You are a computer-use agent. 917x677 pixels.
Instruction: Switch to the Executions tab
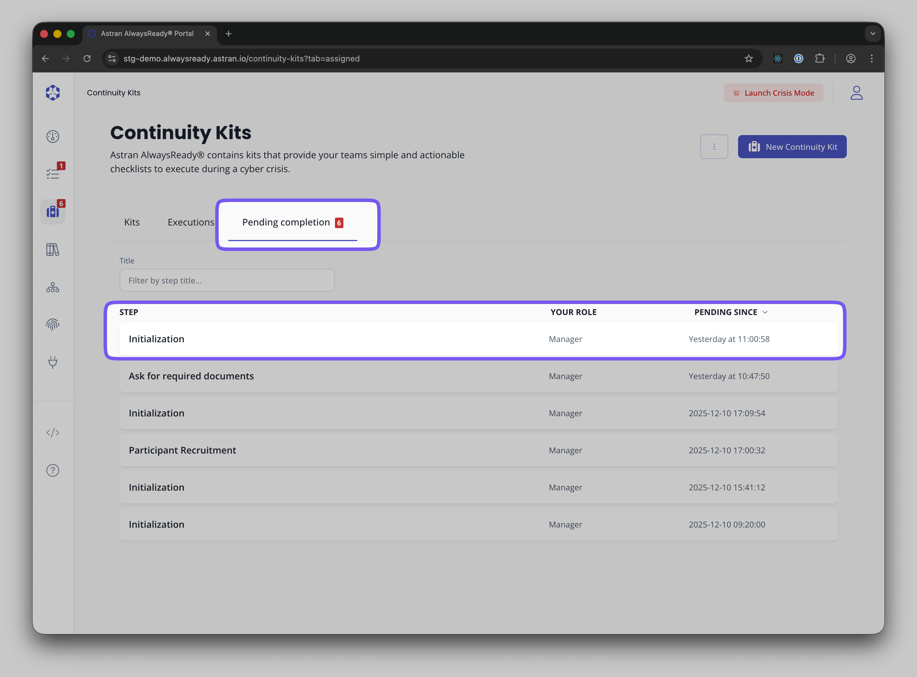[x=191, y=222]
